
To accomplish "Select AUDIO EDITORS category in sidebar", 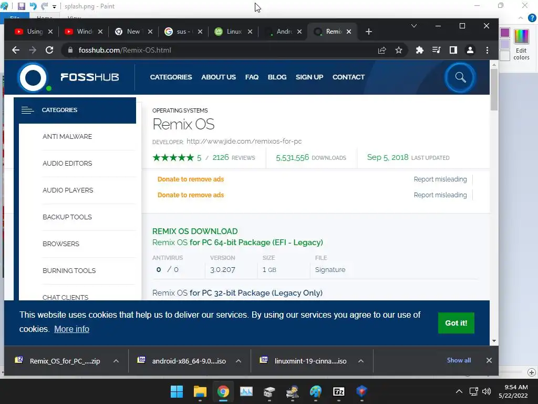I will pos(67,164).
